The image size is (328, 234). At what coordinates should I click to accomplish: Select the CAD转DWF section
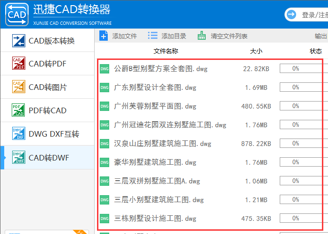pyautogui.click(x=47, y=158)
